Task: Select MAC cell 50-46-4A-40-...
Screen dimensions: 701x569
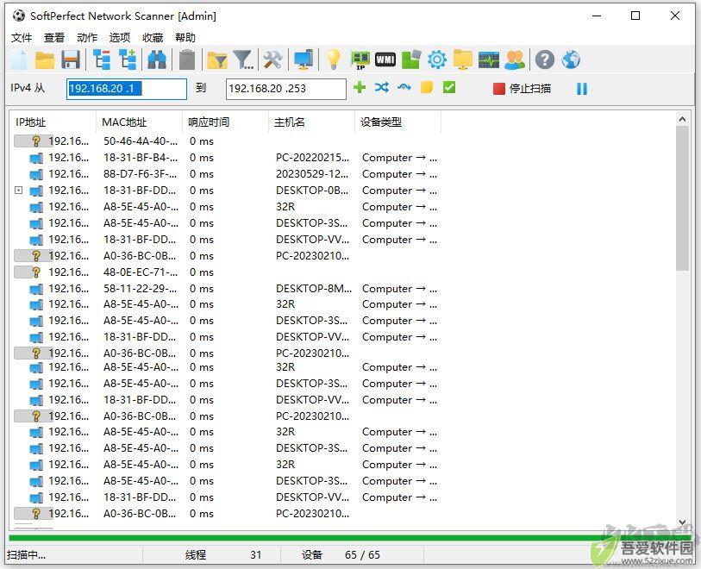Action: [141, 141]
